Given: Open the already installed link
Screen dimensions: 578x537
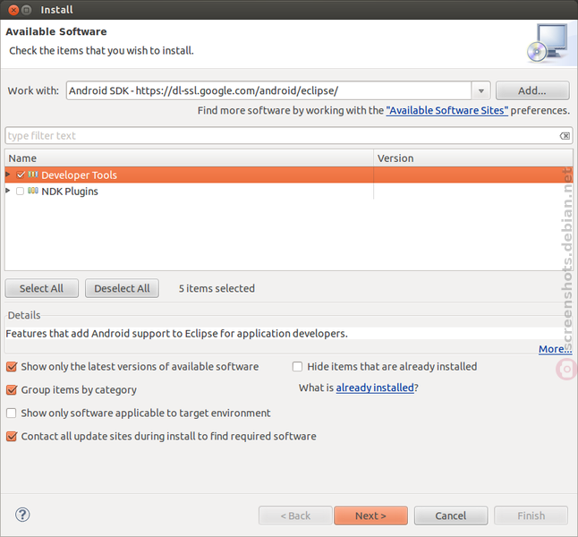Looking at the screenshot, I should pyautogui.click(x=375, y=388).
